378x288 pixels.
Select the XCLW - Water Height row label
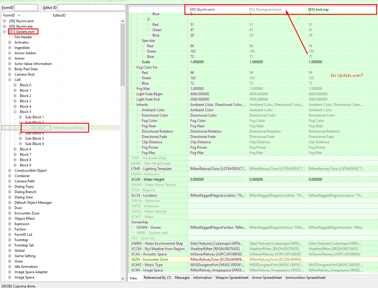(148, 179)
